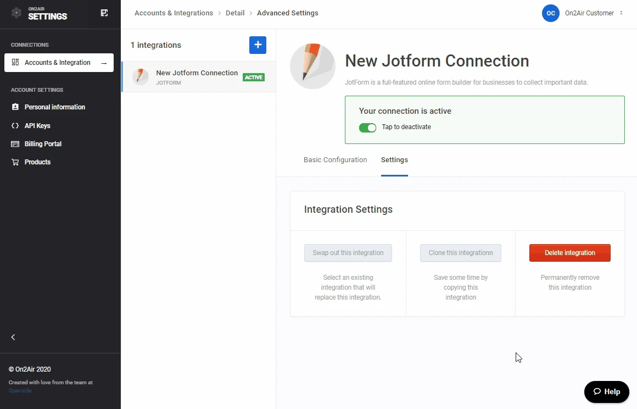This screenshot has width=637, height=409.
Task: Click the Products cart icon
Action: (15, 162)
